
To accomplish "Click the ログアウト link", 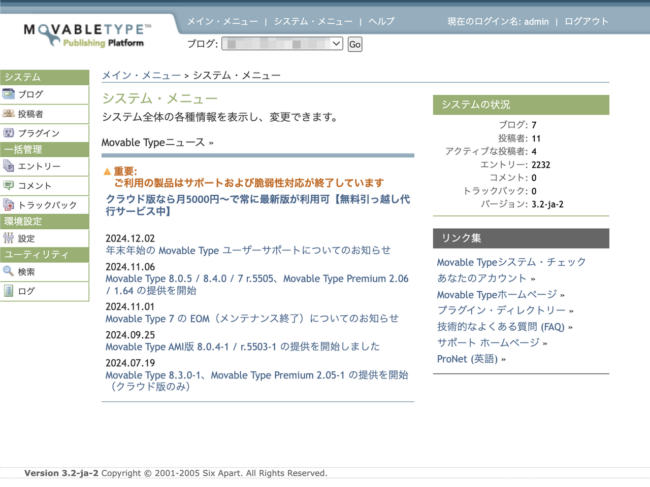I will click(x=586, y=21).
